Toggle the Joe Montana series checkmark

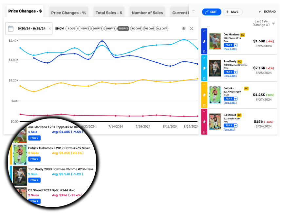204,31
